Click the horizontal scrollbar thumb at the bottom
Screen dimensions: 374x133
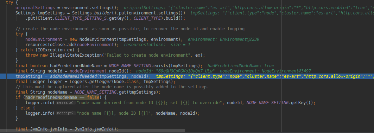tap(93, 131)
